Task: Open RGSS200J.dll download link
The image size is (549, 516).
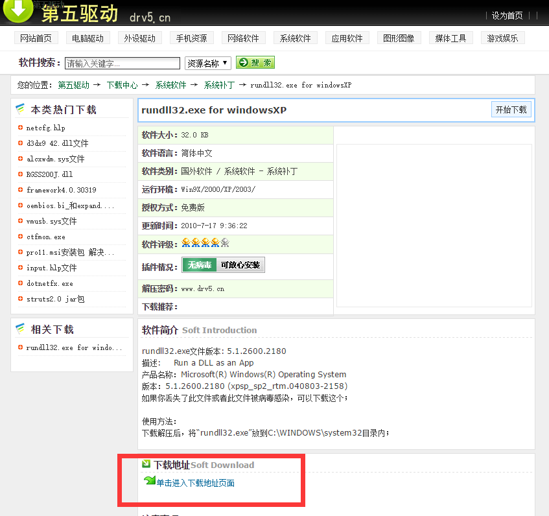Action: [50, 174]
